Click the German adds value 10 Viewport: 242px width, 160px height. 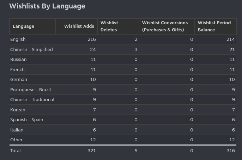coord(93,79)
